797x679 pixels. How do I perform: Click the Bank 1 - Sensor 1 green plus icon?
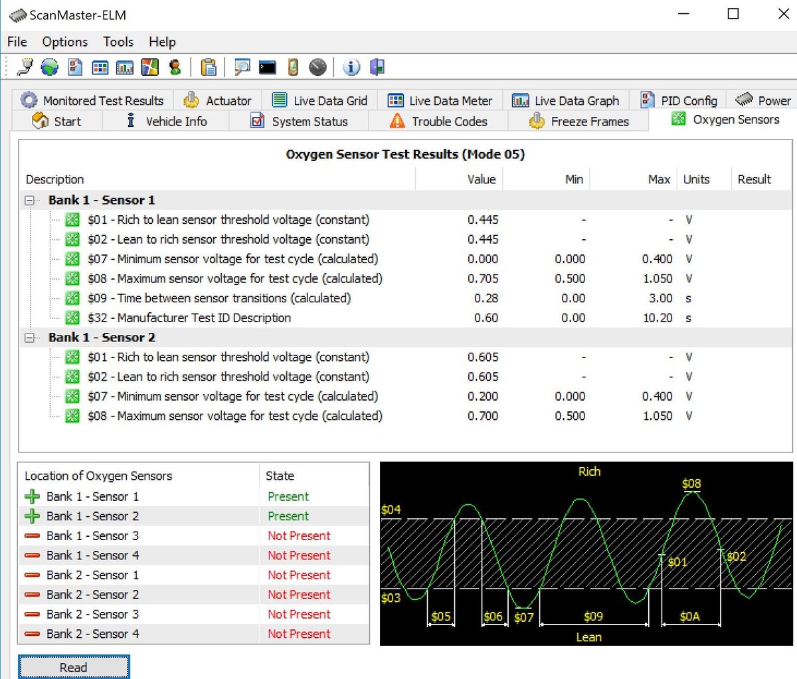[32, 496]
